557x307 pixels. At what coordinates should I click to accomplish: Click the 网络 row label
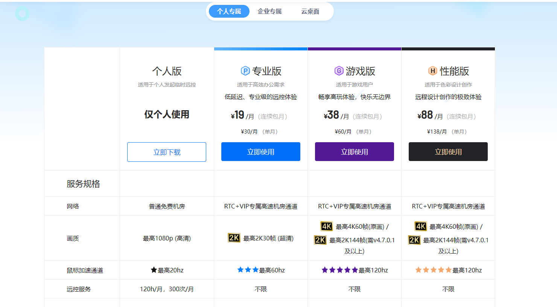click(x=73, y=206)
